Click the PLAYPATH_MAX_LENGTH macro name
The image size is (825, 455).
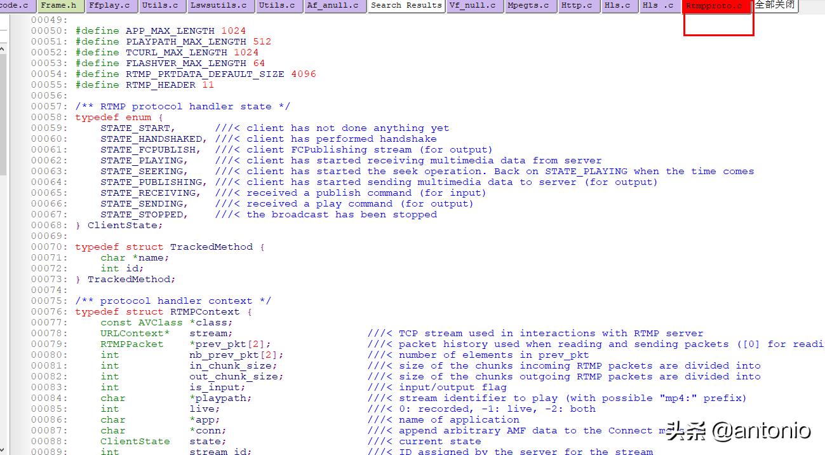click(186, 41)
